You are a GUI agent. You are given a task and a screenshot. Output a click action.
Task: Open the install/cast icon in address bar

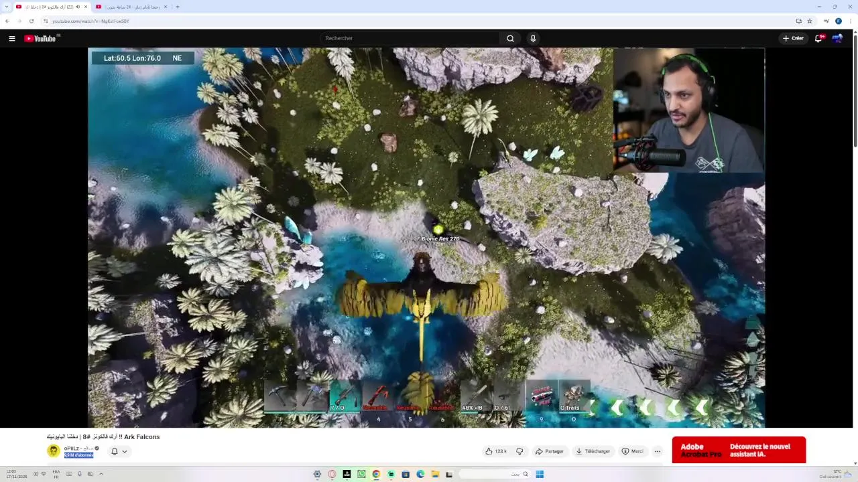tap(798, 21)
